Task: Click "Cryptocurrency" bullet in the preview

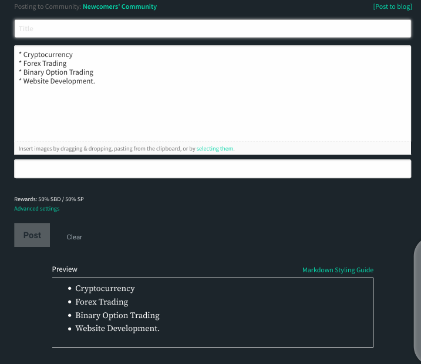Action: tap(105, 289)
